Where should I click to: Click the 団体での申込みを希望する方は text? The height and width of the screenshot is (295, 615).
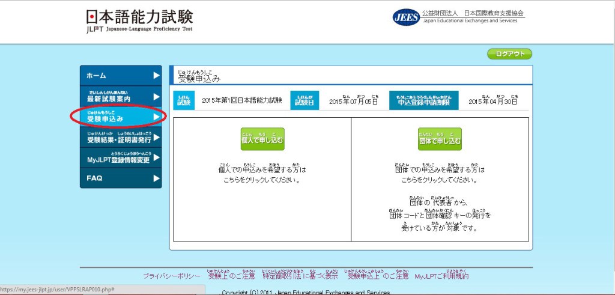click(440, 169)
